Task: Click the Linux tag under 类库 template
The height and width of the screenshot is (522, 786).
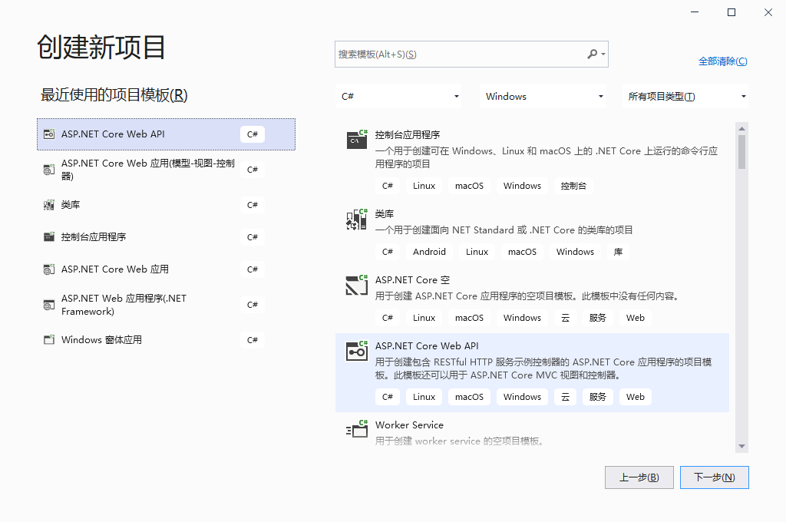Action: [x=477, y=252]
